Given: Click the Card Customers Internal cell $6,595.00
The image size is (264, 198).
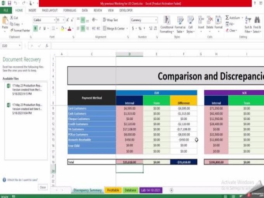Looking at the screenshot, I should tap(129, 109).
